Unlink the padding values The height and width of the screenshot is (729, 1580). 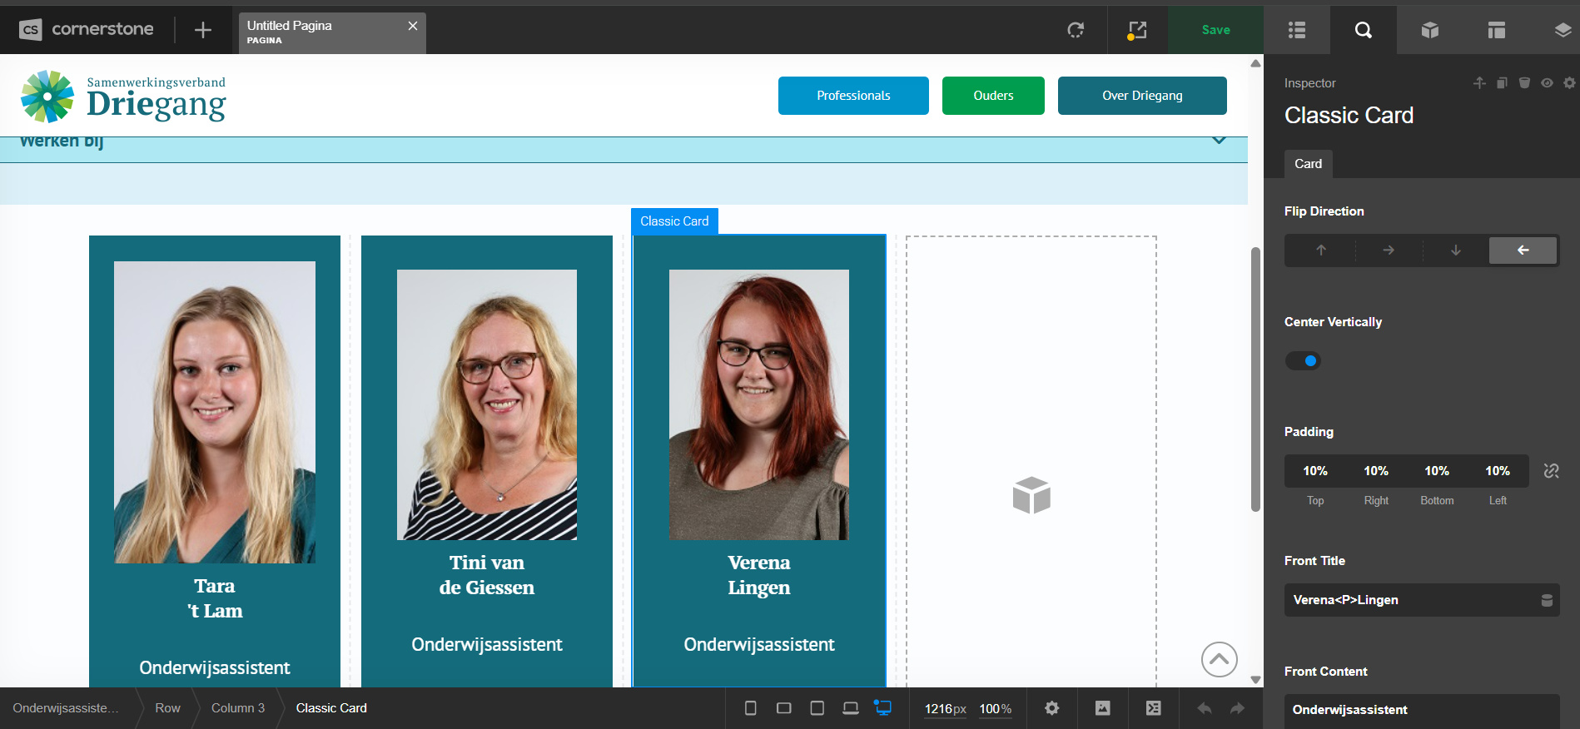click(1551, 471)
